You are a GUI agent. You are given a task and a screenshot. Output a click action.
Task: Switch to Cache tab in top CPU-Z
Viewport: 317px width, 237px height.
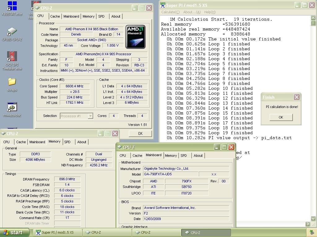point(55,16)
